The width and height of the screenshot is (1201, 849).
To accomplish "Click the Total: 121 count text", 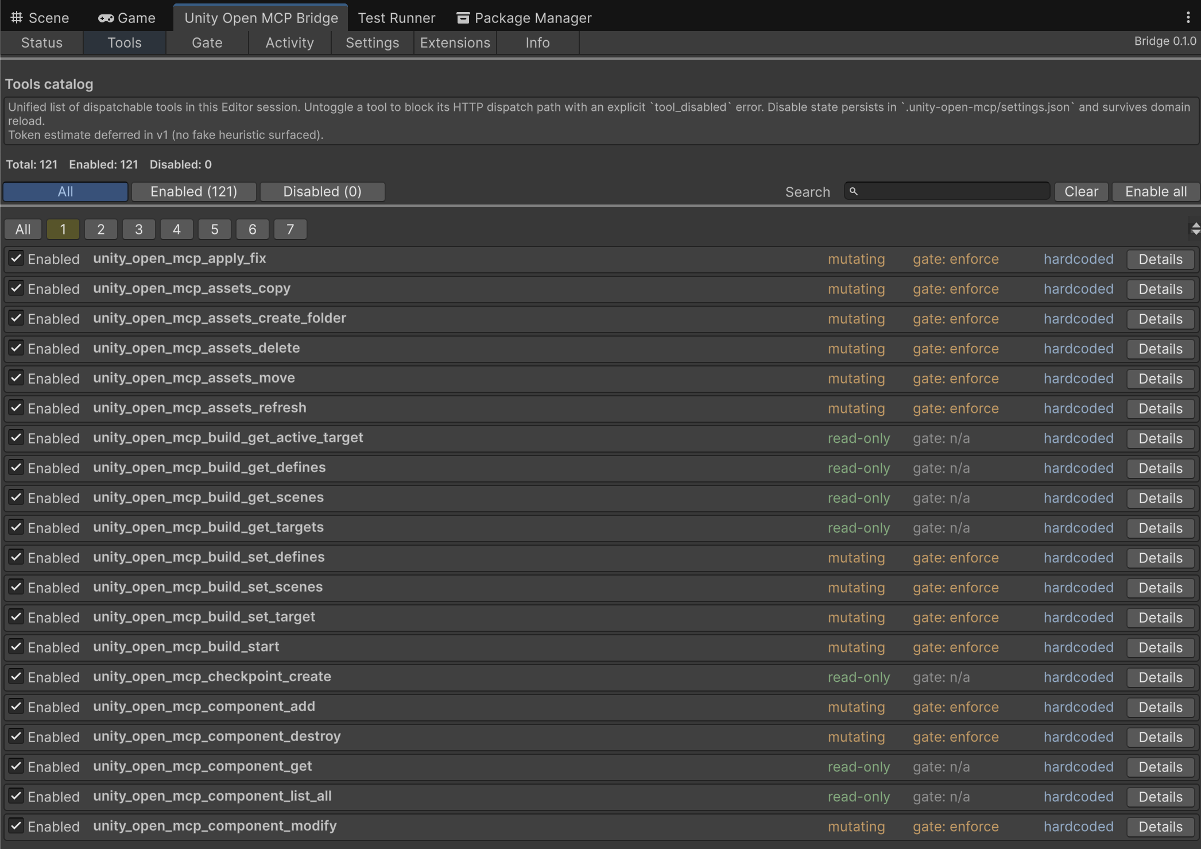I will point(32,164).
